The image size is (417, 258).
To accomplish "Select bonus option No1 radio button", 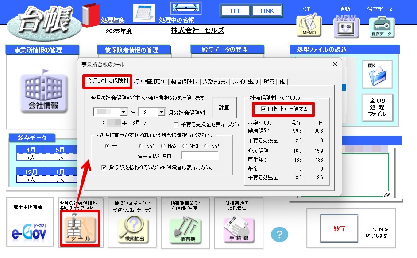I will click(141, 146).
